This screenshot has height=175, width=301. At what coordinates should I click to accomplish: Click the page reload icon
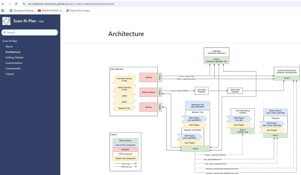click(x=16, y=4)
